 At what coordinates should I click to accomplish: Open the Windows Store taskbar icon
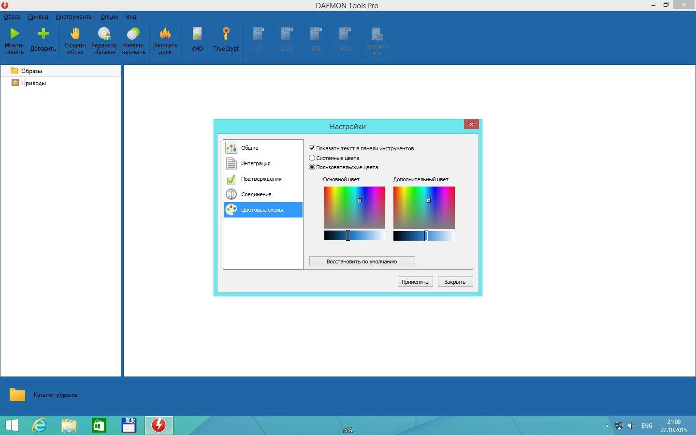(x=99, y=425)
